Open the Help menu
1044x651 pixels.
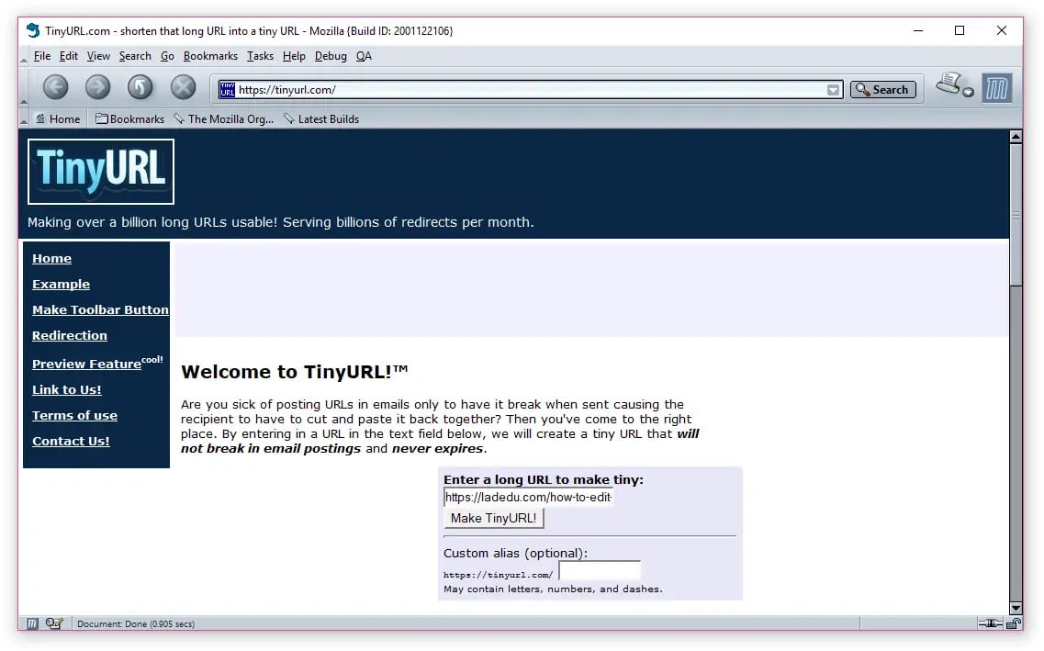(x=294, y=56)
